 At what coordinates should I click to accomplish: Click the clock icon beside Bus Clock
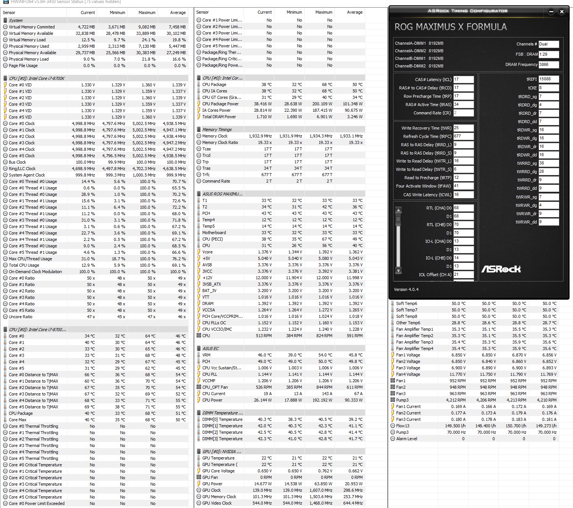tap(5, 162)
